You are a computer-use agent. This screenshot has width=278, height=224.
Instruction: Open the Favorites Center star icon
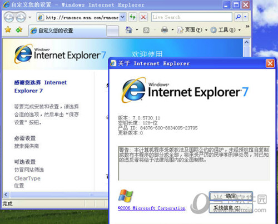click(x=8, y=29)
